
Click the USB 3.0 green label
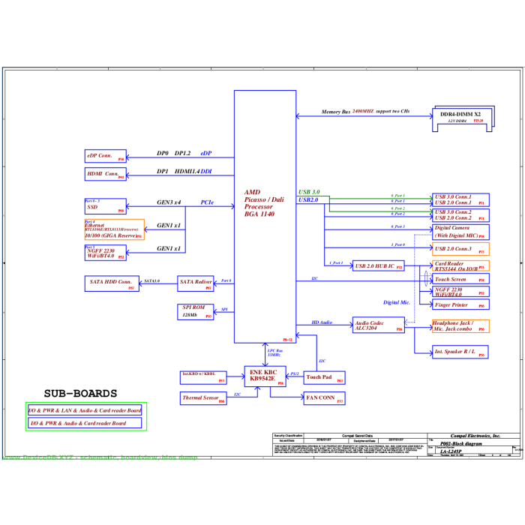tap(309, 192)
